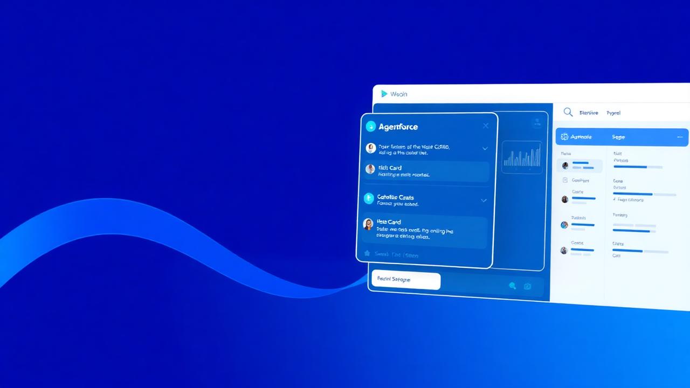This screenshot has height=388, width=690.
Task: Click the second progress bar below Cone
Action: pos(645,194)
